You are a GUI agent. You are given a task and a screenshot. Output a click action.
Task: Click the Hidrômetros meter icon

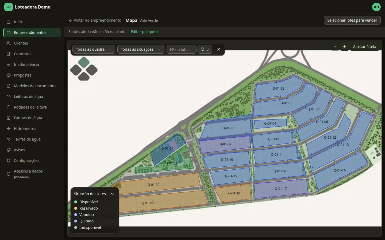[x=9, y=129]
